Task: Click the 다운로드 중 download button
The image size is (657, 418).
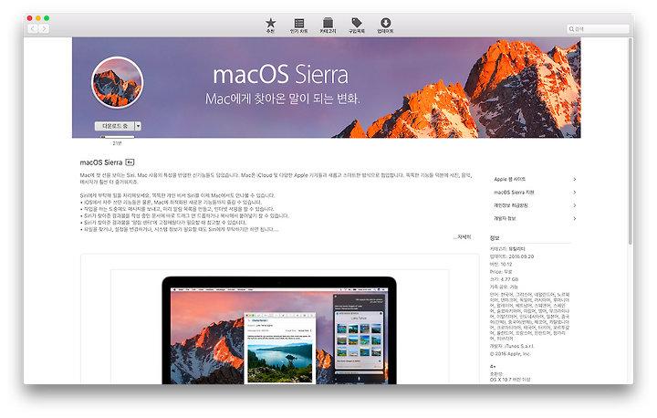Action: [114, 126]
